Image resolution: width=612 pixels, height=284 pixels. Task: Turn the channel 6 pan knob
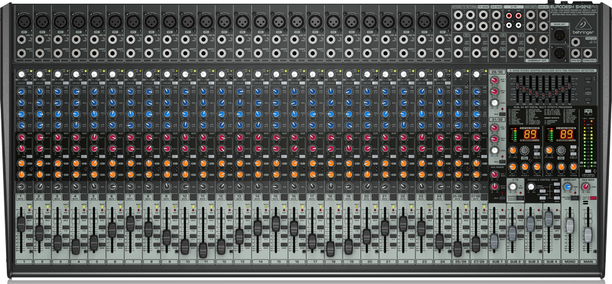click(112, 186)
